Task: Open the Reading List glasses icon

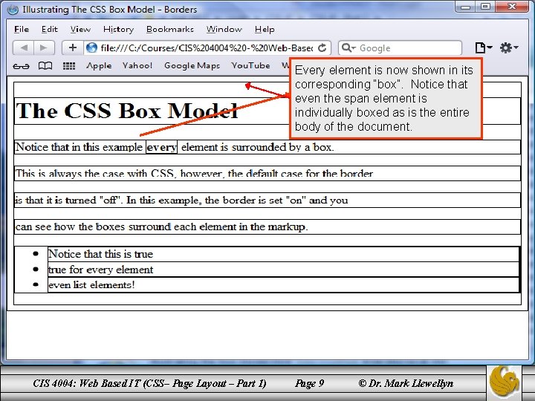Action: pyautogui.click(x=21, y=66)
